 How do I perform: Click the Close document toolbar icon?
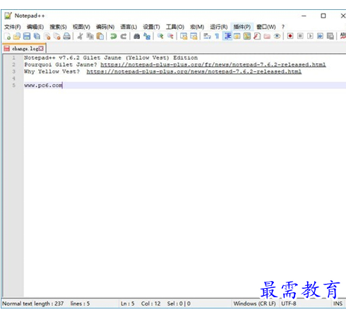pos(47,36)
